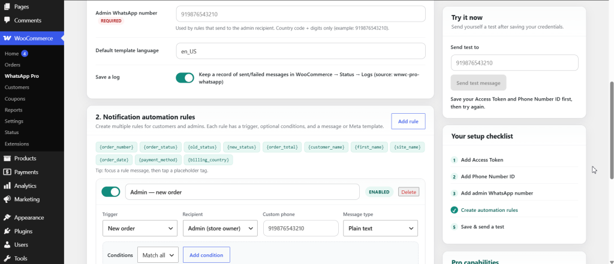Click the Appearance paintbrush icon
The width and height of the screenshot is (614, 264).
7,217
